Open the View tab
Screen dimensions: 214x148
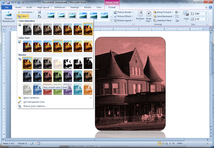coord(99,7)
